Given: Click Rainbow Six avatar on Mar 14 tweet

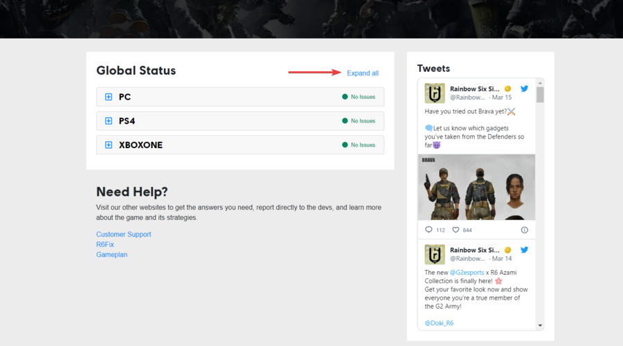Looking at the screenshot, I should (435, 254).
